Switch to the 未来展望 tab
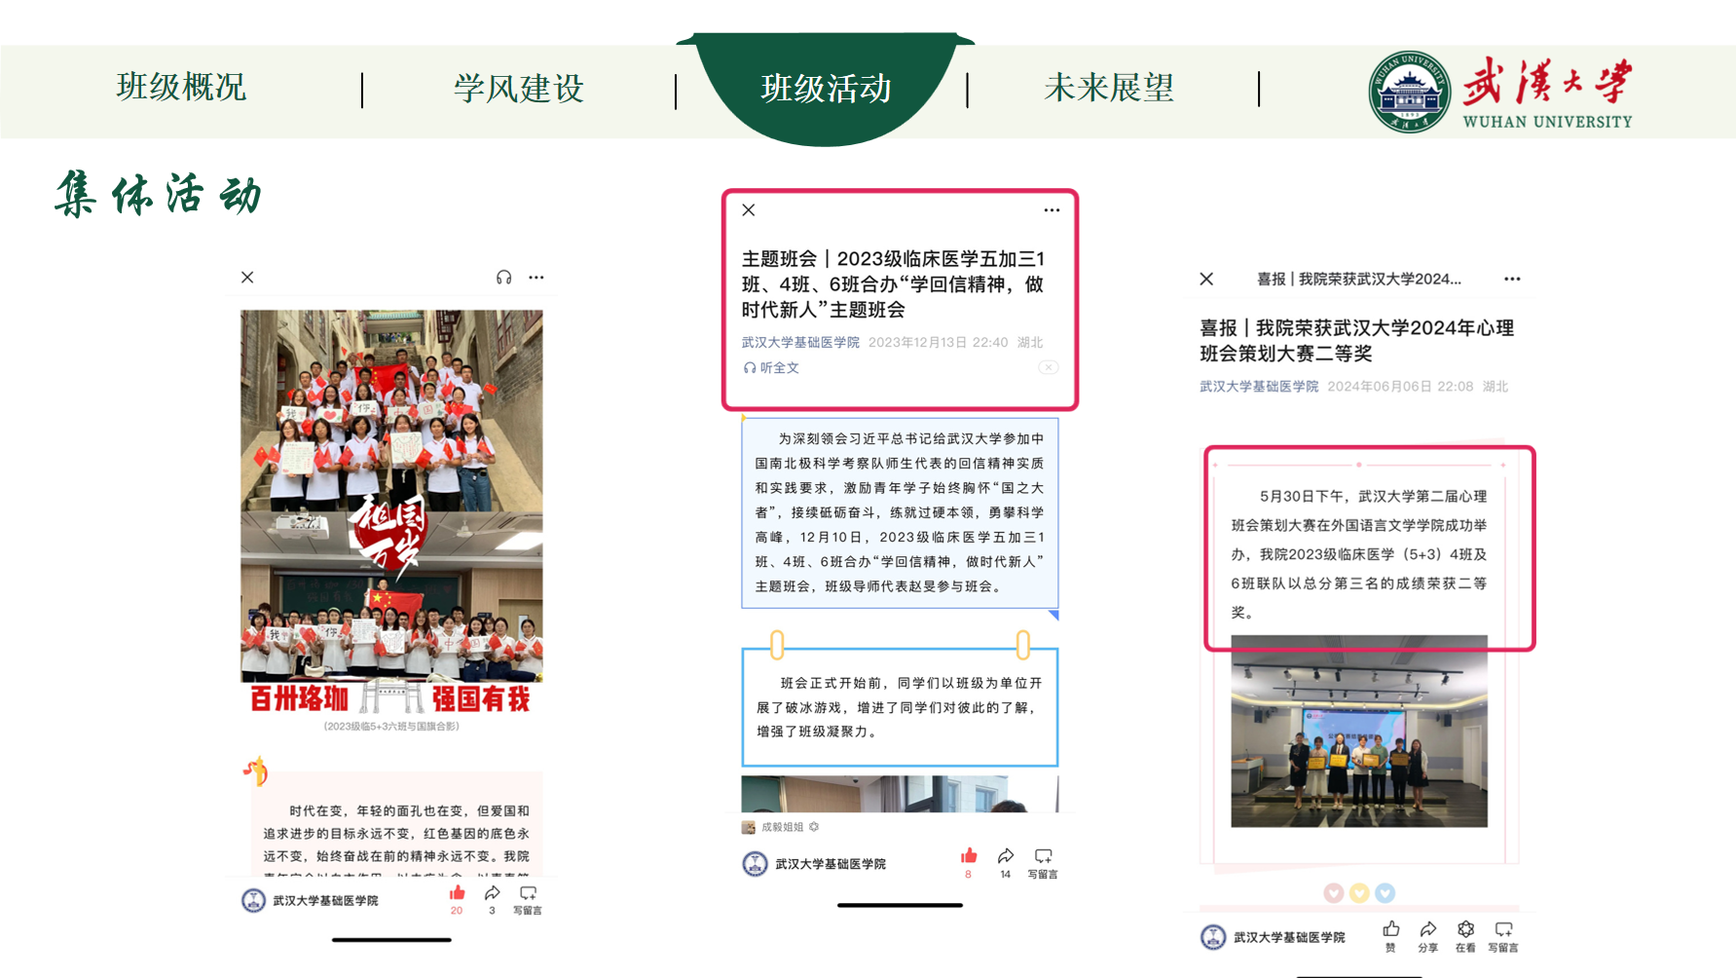Image resolution: width=1736 pixels, height=978 pixels. (1108, 88)
